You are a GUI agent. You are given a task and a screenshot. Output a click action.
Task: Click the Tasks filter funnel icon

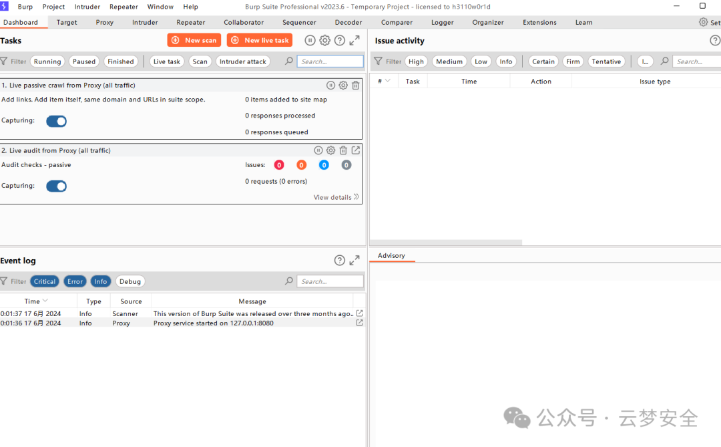(4, 61)
